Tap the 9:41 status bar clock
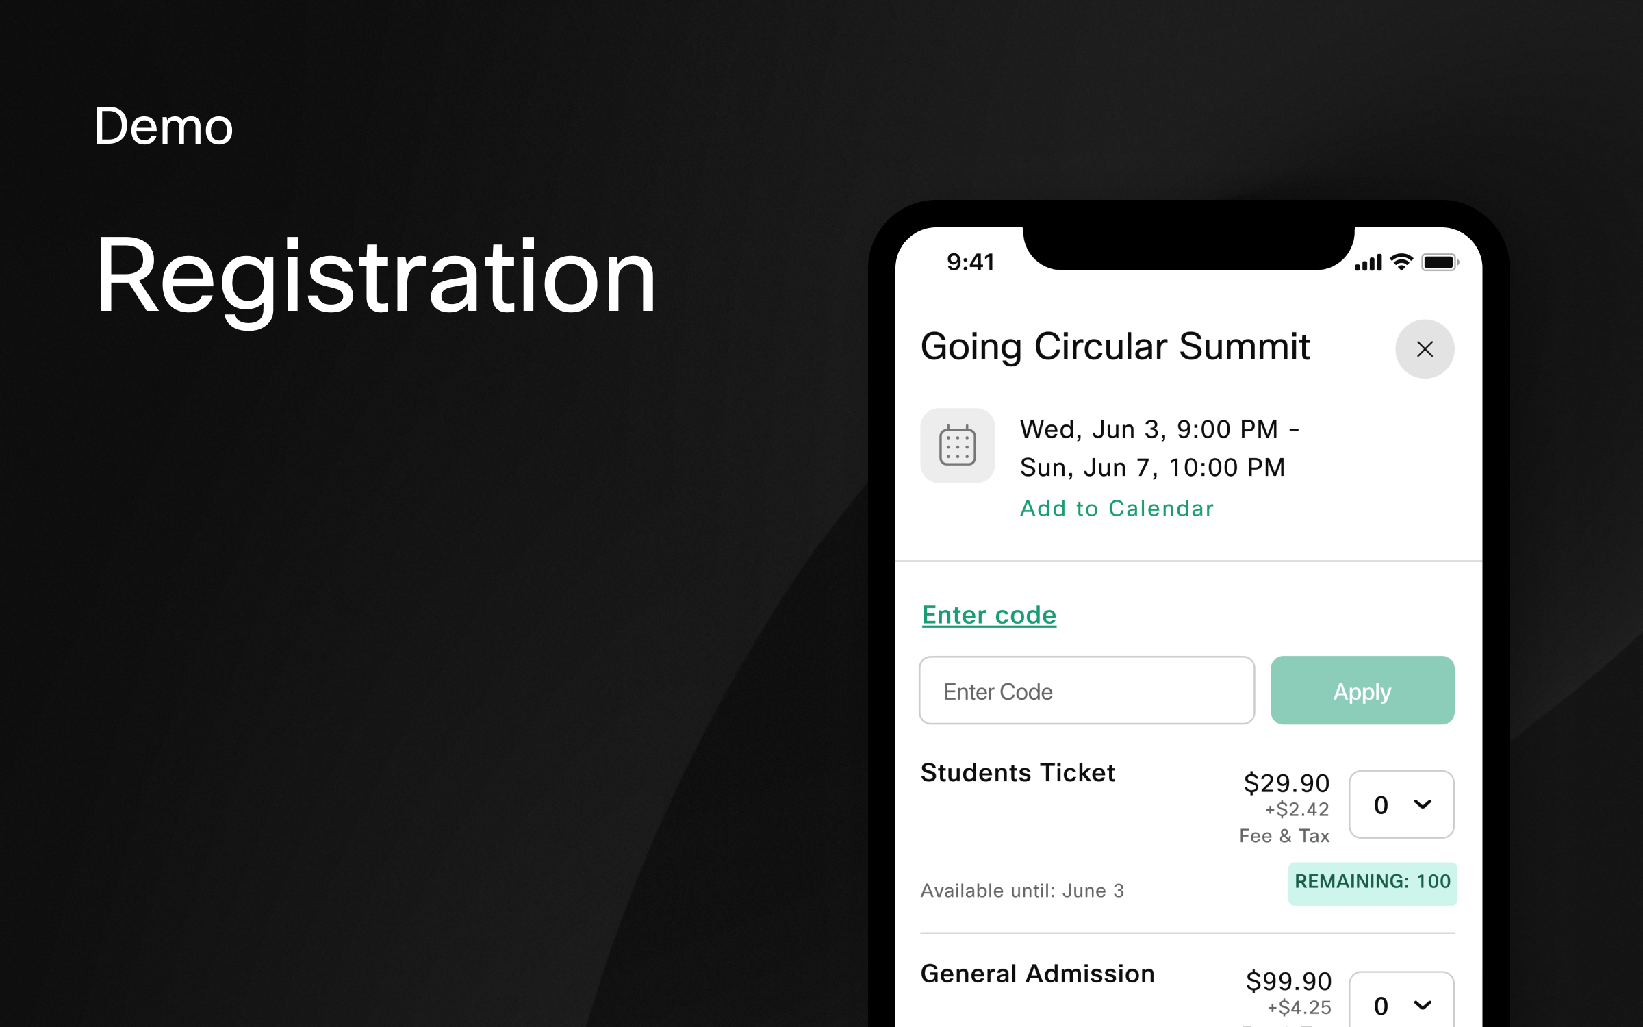The width and height of the screenshot is (1643, 1027). click(x=970, y=262)
